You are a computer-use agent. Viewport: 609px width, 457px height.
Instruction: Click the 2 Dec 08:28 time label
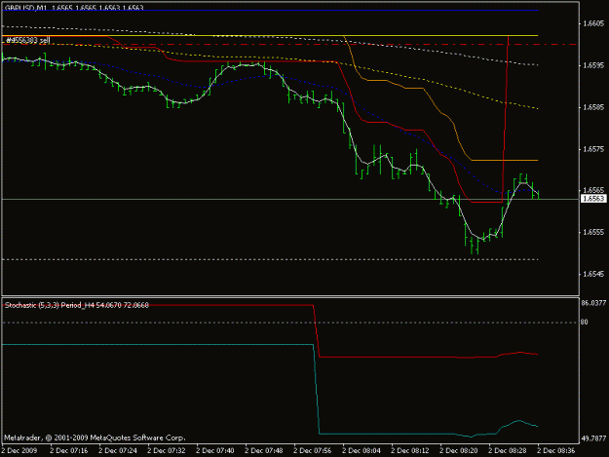(x=508, y=450)
